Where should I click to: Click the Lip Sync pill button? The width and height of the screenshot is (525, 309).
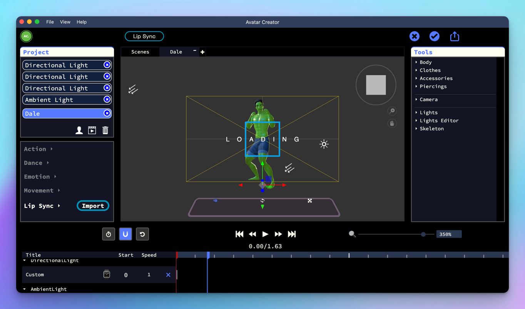pos(144,36)
